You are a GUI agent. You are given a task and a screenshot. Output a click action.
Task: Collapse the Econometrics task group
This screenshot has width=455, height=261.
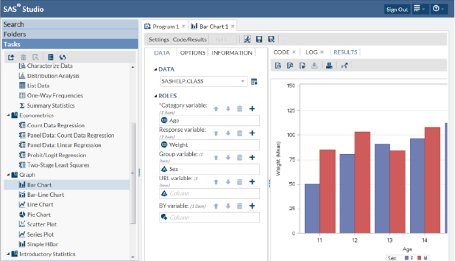coord(8,115)
